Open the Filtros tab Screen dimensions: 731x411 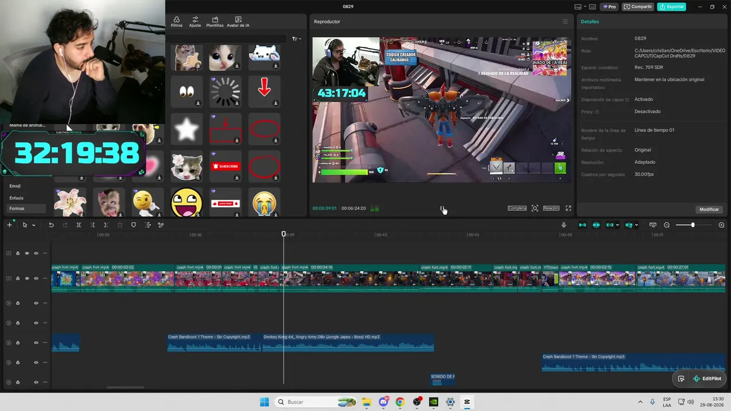[x=176, y=22]
